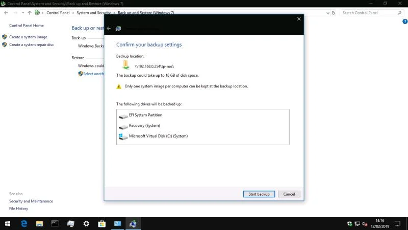Image resolution: width=408 pixels, height=230 pixels.
Task: Click the Windows Security tray icon
Action: (350, 224)
